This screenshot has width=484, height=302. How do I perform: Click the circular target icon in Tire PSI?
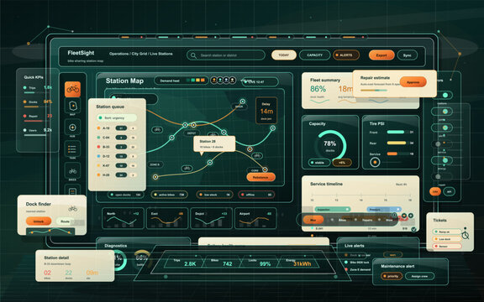pos(375,162)
